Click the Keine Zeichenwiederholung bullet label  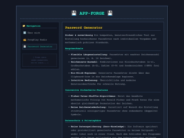(x=89, y=107)
